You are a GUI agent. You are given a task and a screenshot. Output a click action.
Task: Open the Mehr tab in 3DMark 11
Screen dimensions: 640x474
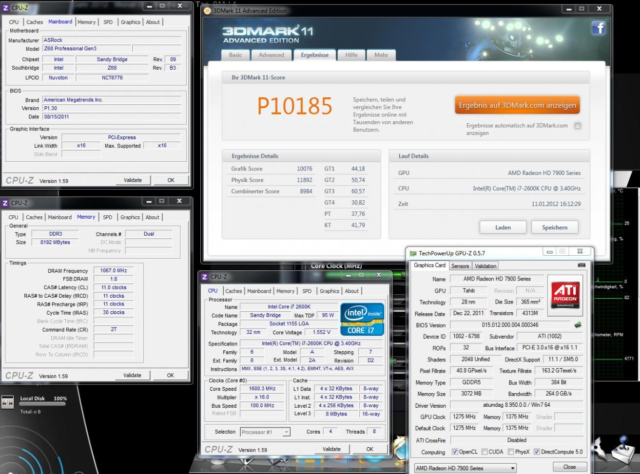tap(381, 55)
